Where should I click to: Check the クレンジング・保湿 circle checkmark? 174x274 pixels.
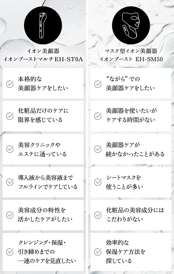10,252
